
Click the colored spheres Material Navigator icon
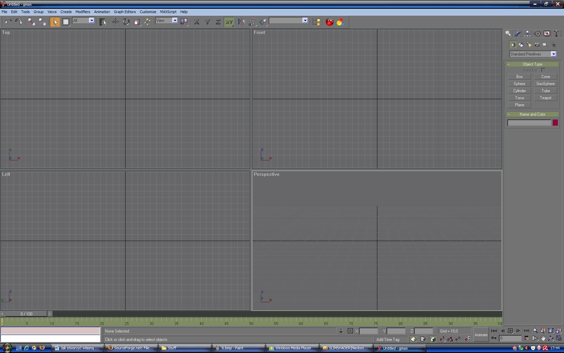tap(340, 22)
